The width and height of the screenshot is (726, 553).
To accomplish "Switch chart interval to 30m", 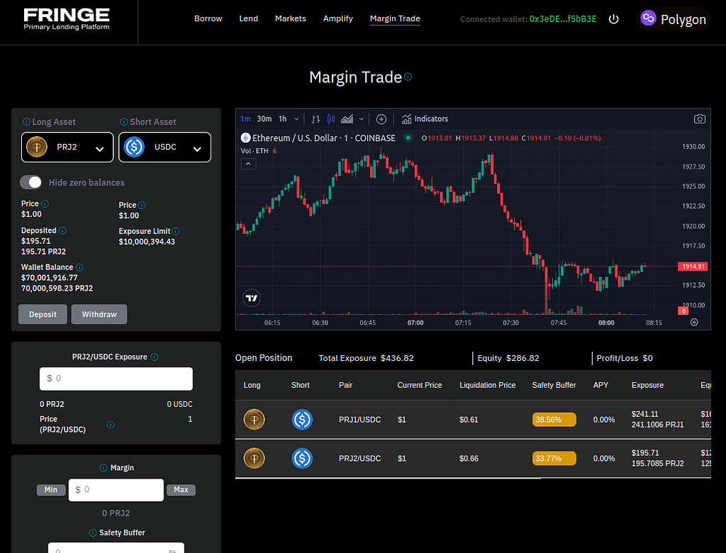I will point(264,119).
